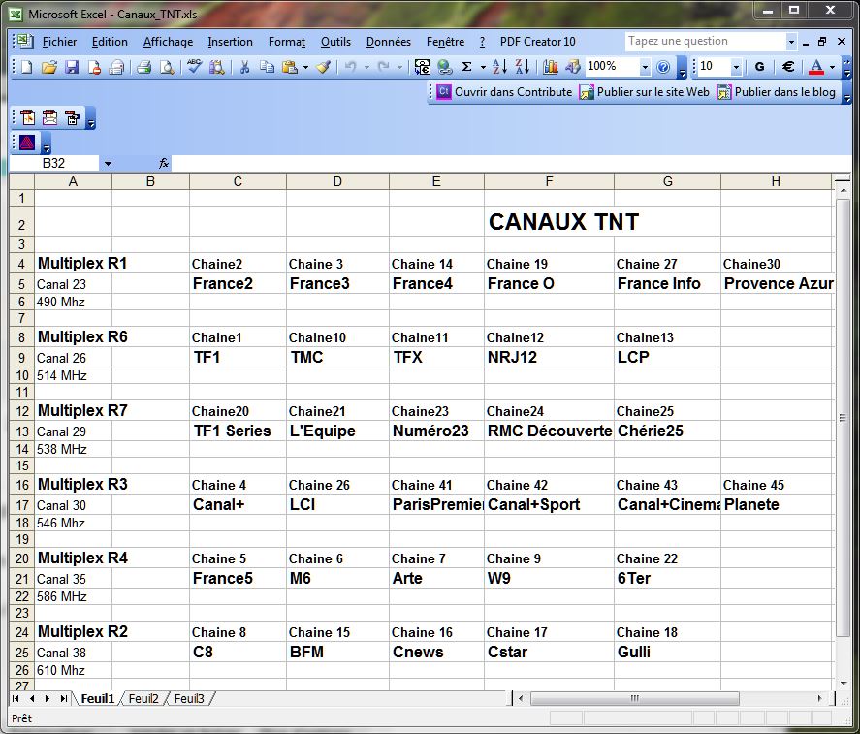Run ABC spelling check
Image resolution: width=860 pixels, height=734 pixels.
pyautogui.click(x=194, y=67)
